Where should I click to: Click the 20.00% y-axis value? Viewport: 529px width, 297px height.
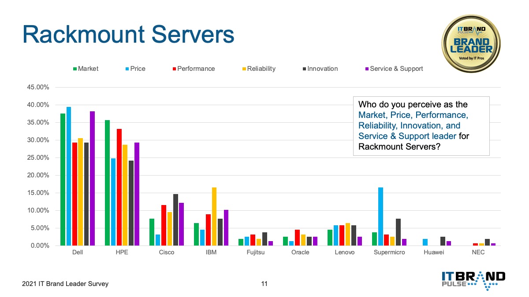click(39, 175)
